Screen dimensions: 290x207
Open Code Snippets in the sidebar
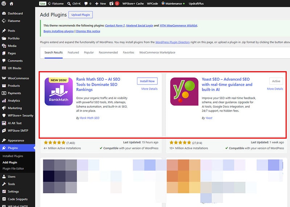point(17,199)
